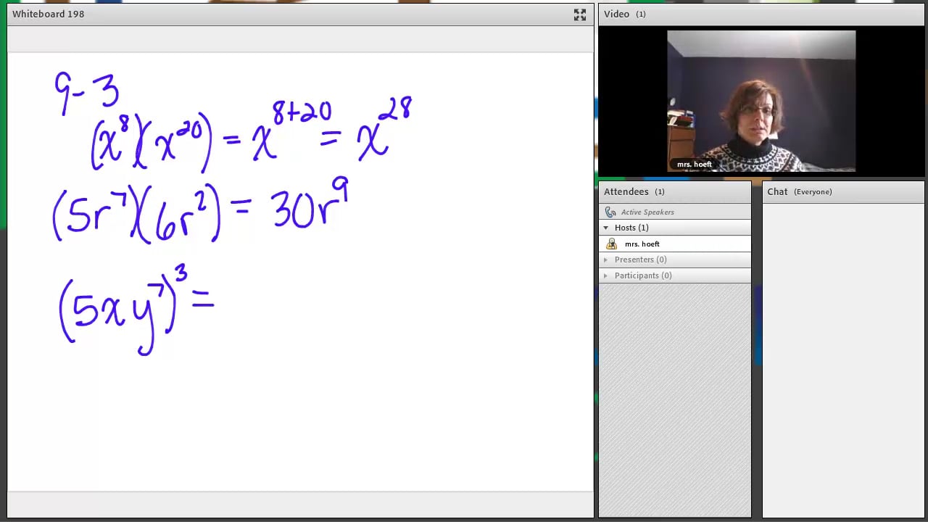
Task: Click the host icon beside mrs. hoeft
Action: (612, 244)
